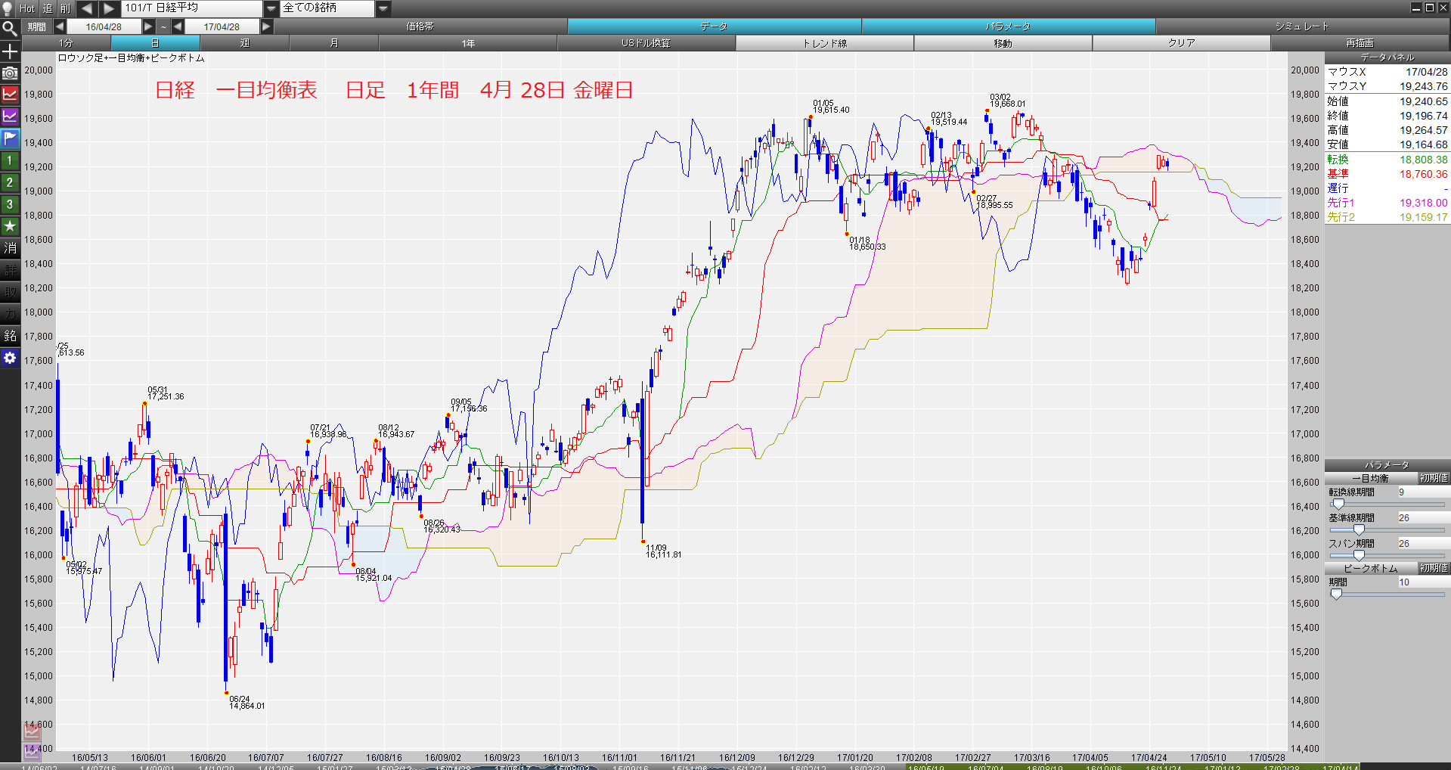Choose green preset button 1
Viewport: 1451px width, 770px height.
[x=10, y=160]
